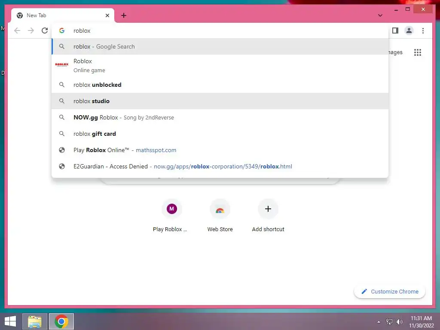
Task: Pick 'NOW.gg Roblox' song suggestion
Action: [x=220, y=117]
